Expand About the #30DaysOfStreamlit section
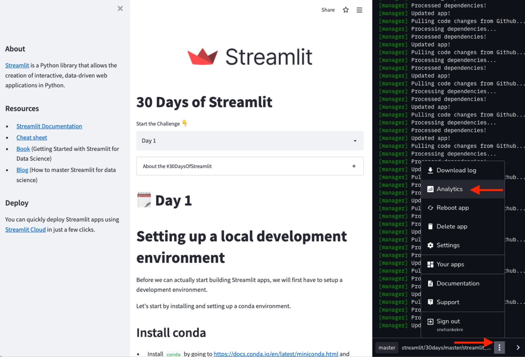This screenshot has width=525, height=357. click(x=250, y=166)
